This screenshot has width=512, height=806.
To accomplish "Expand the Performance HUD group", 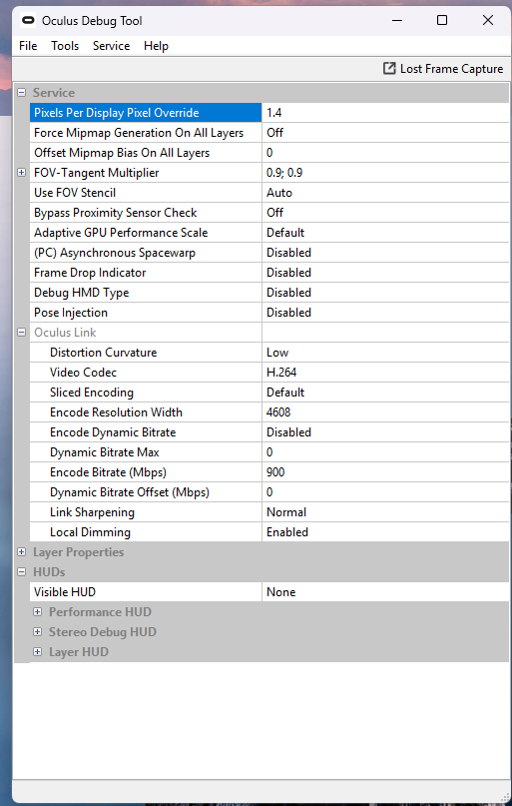I will pyautogui.click(x=37, y=612).
